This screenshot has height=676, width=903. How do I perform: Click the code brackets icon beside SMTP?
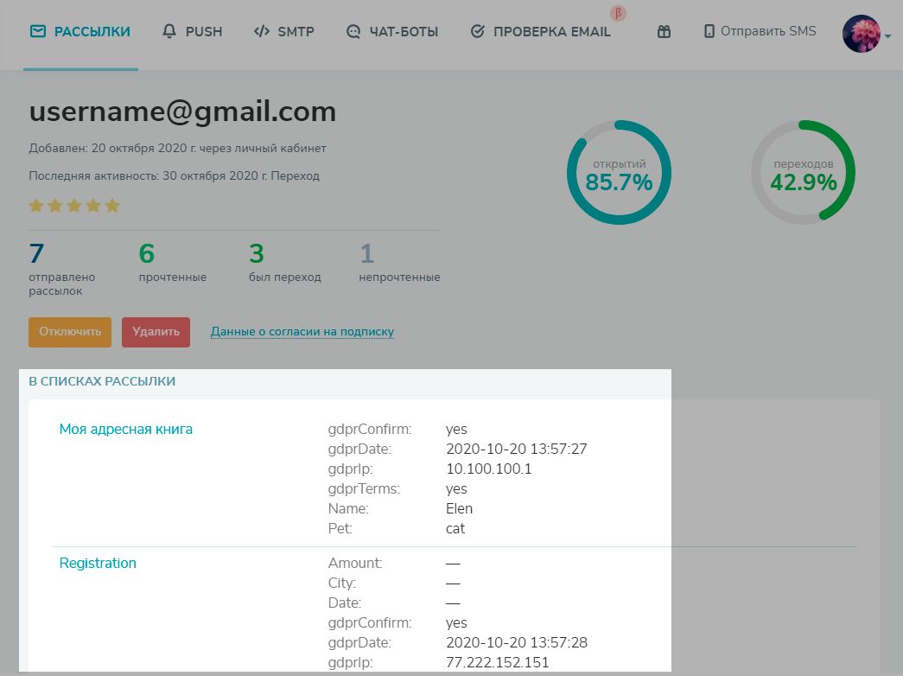tap(262, 31)
